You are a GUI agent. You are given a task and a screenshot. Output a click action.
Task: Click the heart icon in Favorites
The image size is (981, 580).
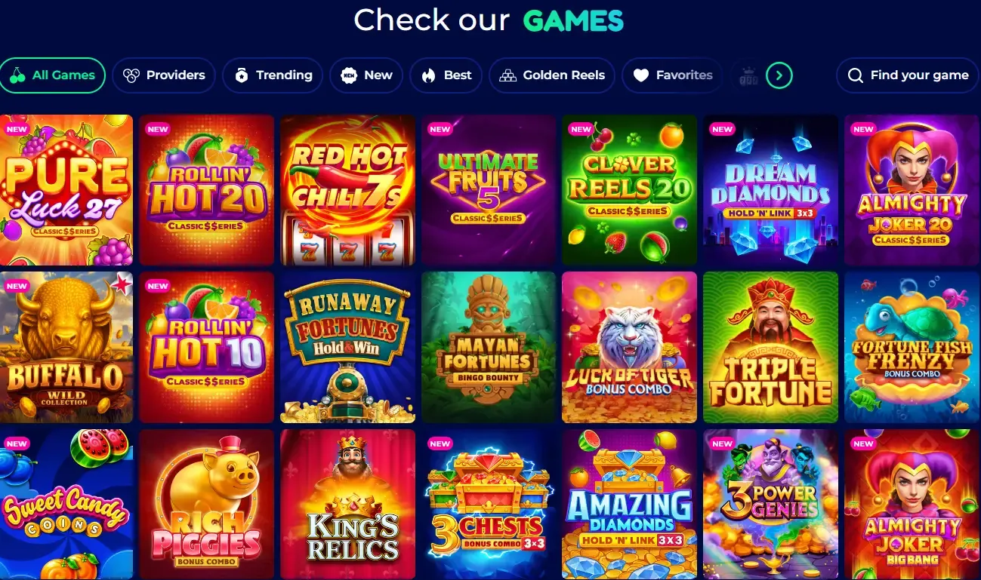coord(641,75)
